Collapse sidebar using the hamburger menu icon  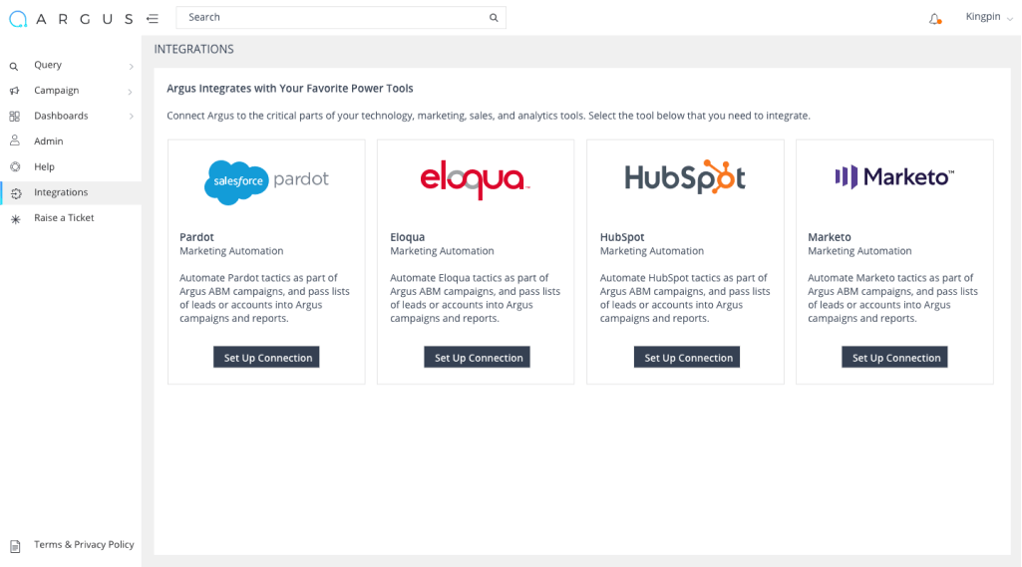tap(153, 19)
